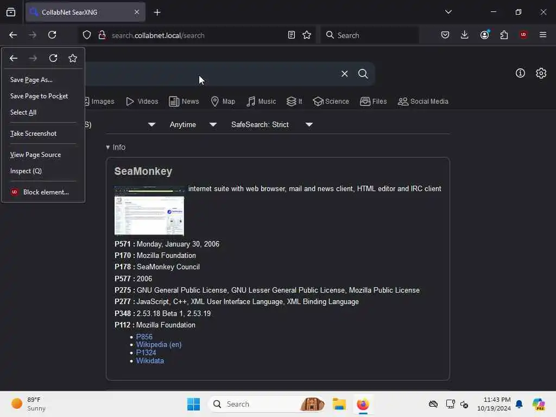This screenshot has width=556, height=417.
Task: Open the uBlock Origin toolbar icon
Action: click(x=523, y=35)
